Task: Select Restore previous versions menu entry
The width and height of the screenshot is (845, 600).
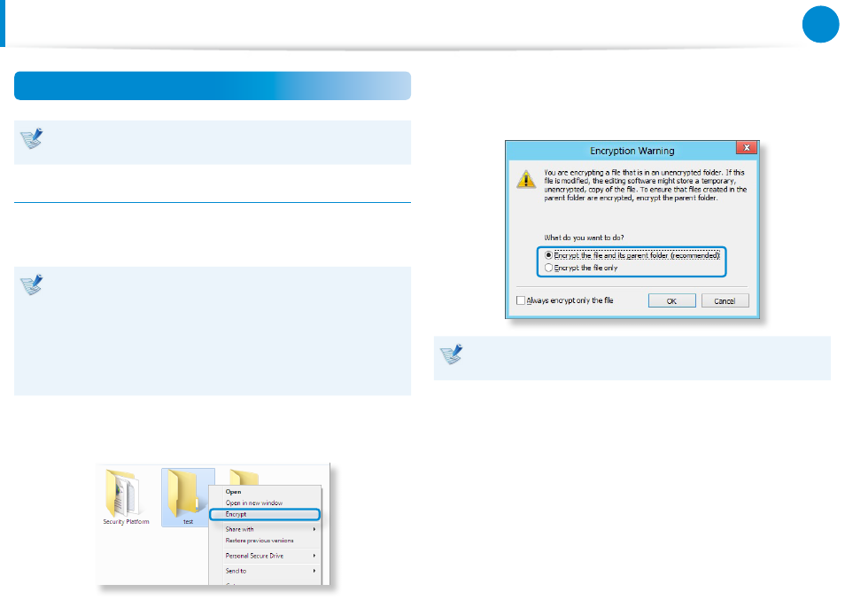Action: (x=260, y=540)
